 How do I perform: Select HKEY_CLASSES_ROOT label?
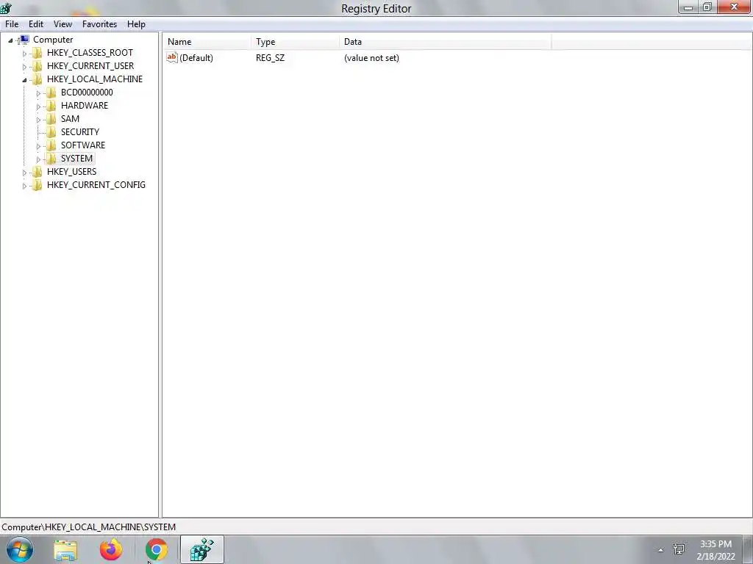pyautogui.click(x=90, y=53)
